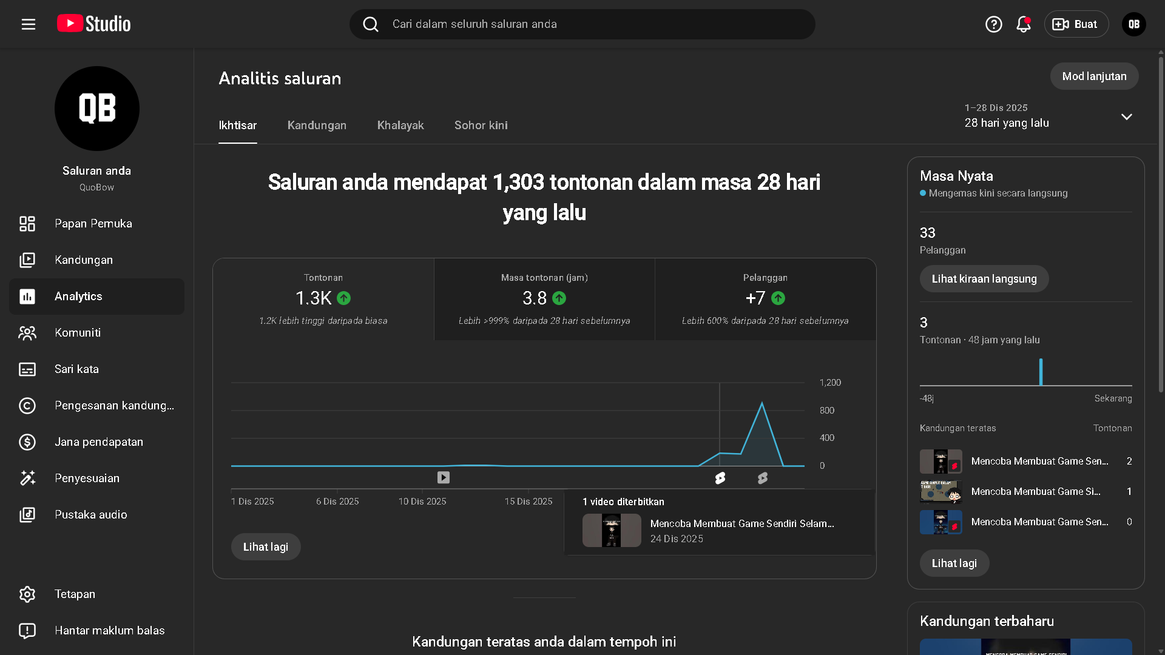Click the search field at top
The height and width of the screenshot is (655, 1165).
click(582, 24)
